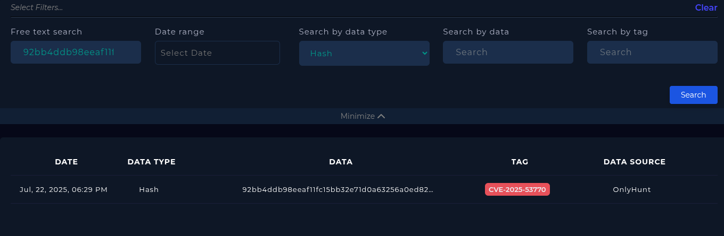This screenshot has height=236, width=724.
Task: Click the DATA column header
Action: click(341, 162)
